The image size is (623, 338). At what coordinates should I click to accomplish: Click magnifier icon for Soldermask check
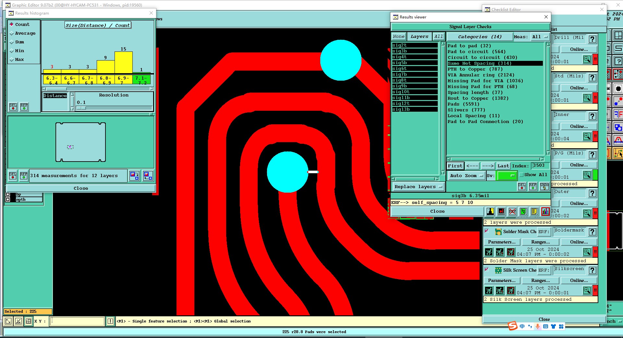(x=587, y=252)
